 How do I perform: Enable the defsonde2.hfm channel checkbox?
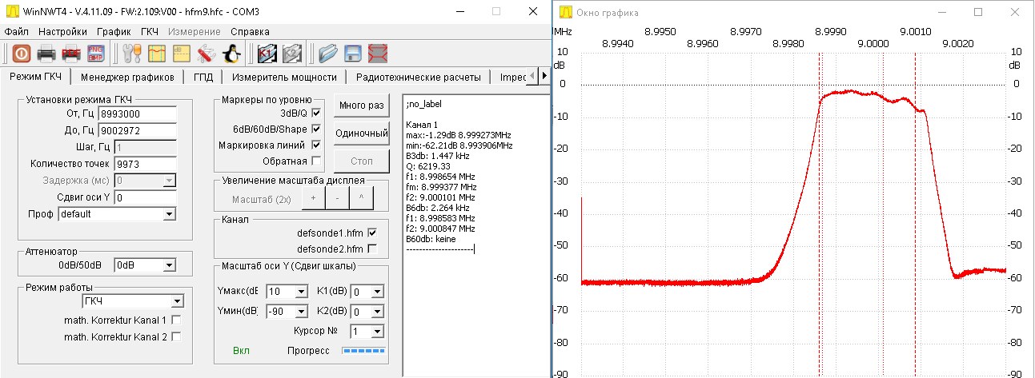(x=371, y=249)
